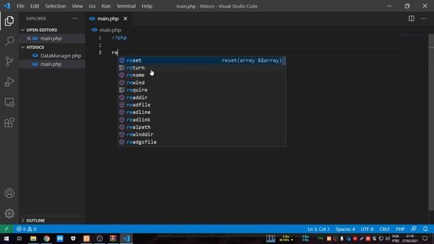The height and width of the screenshot is (244, 434).
Task: Choose the require keyword suggestion
Action: point(201,90)
